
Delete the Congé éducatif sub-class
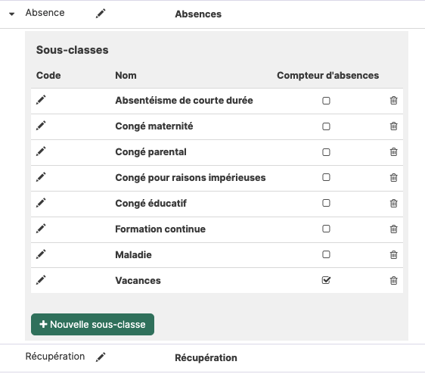coord(393,203)
